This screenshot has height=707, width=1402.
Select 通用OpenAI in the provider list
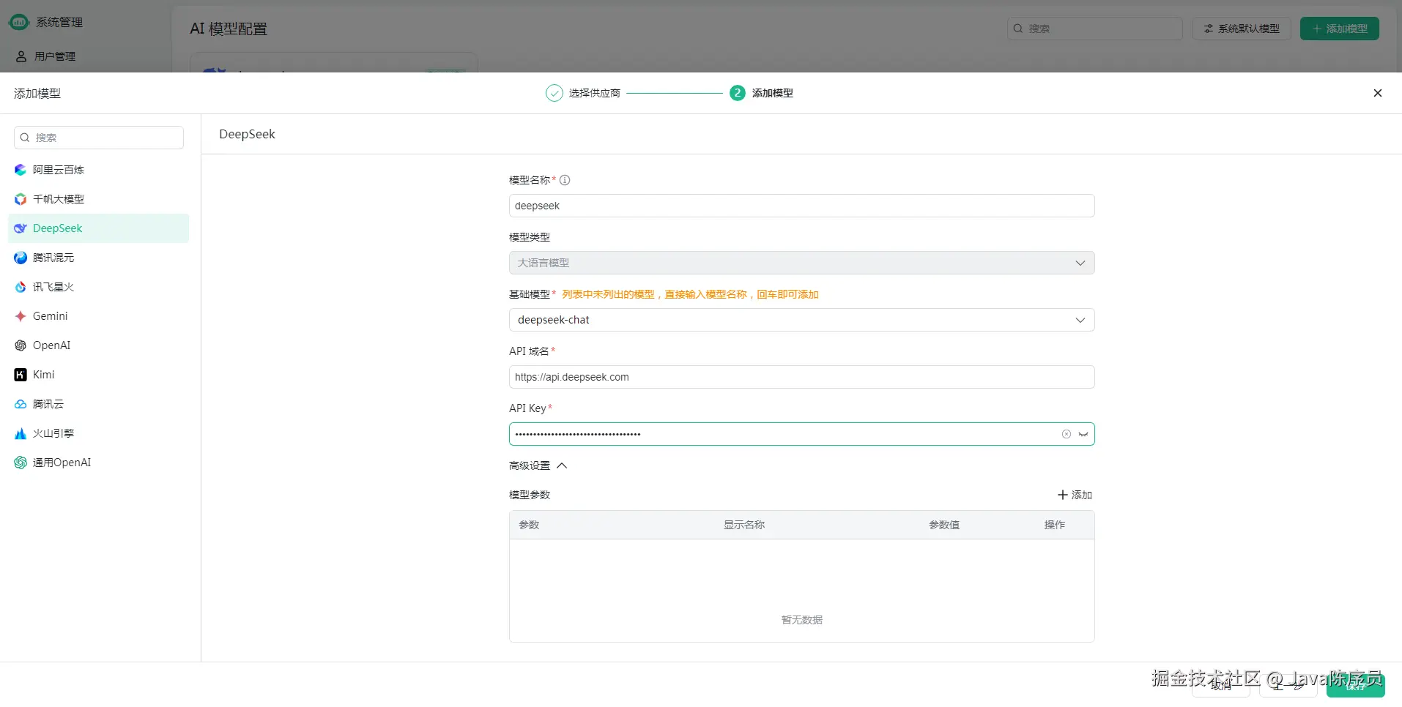pos(98,463)
